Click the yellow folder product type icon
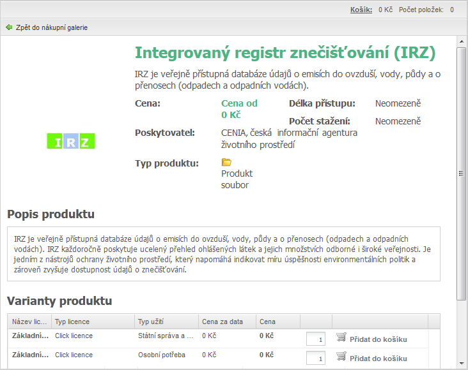This screenshot has width=468, height=370. tap(226, 163)
